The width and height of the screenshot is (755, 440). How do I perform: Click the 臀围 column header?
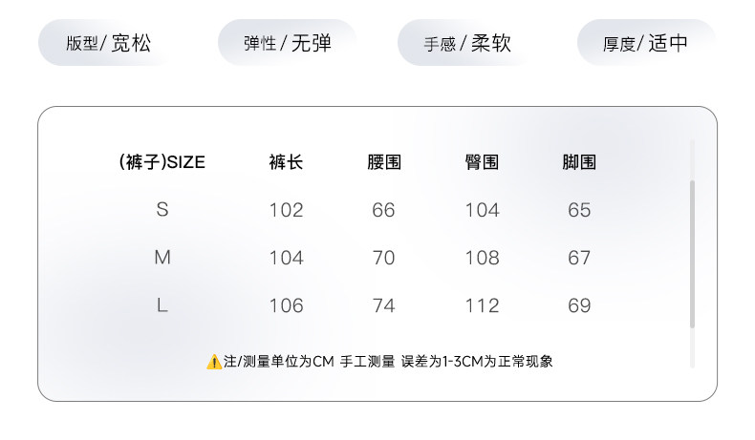point(482,162)
